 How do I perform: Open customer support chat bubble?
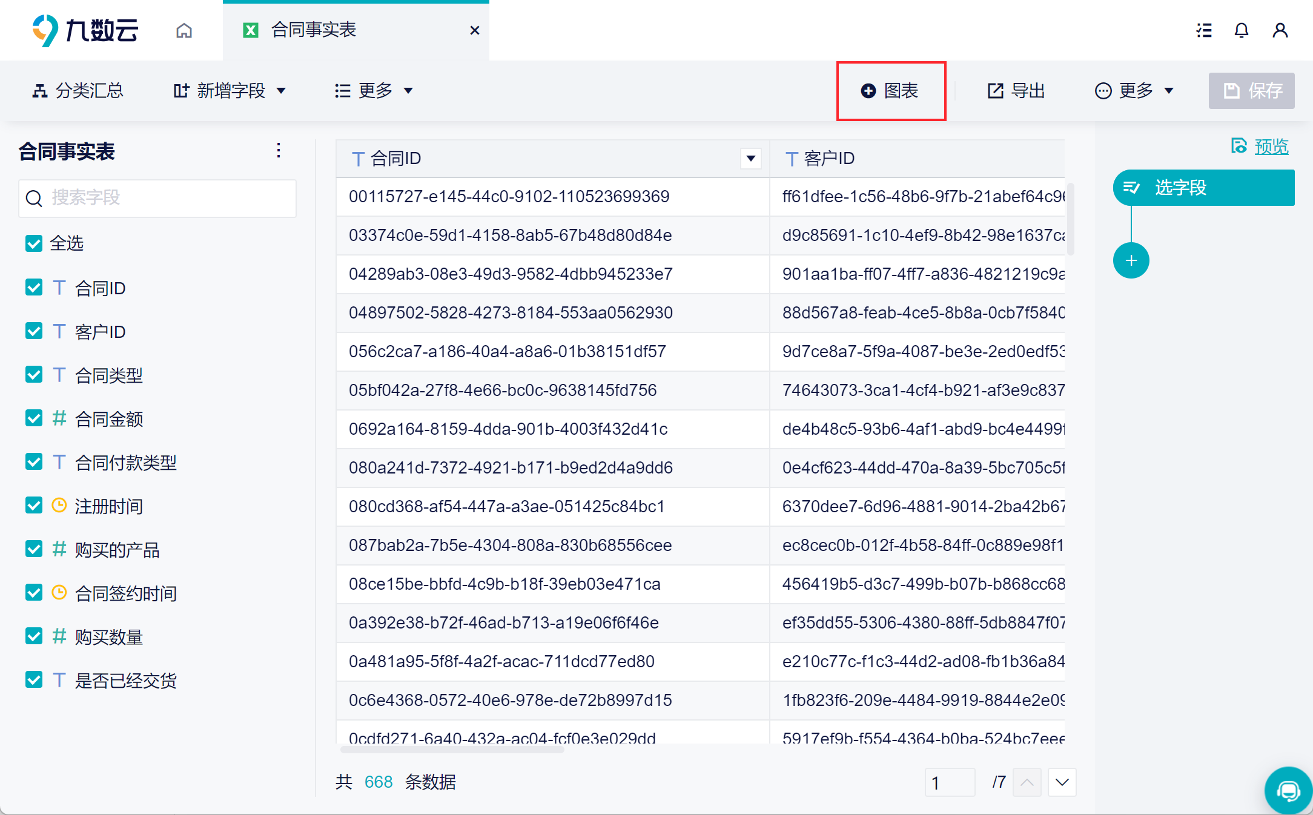1288,790
